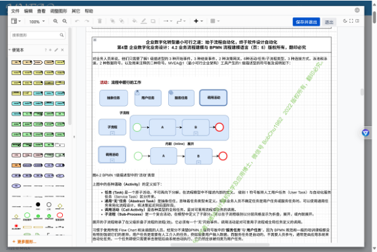This screenshot has width=377, height=252.
Task: Select task A in the 内联 inline row
Action: (x=163, y=156)
